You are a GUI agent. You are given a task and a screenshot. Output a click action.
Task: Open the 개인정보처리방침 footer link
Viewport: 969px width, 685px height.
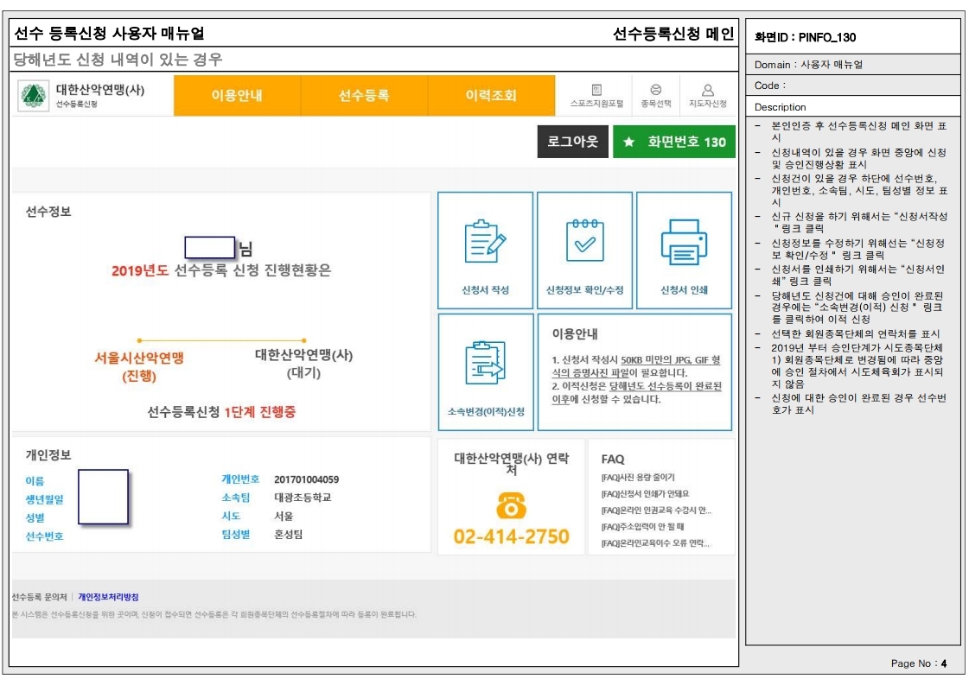click(108, 597)
